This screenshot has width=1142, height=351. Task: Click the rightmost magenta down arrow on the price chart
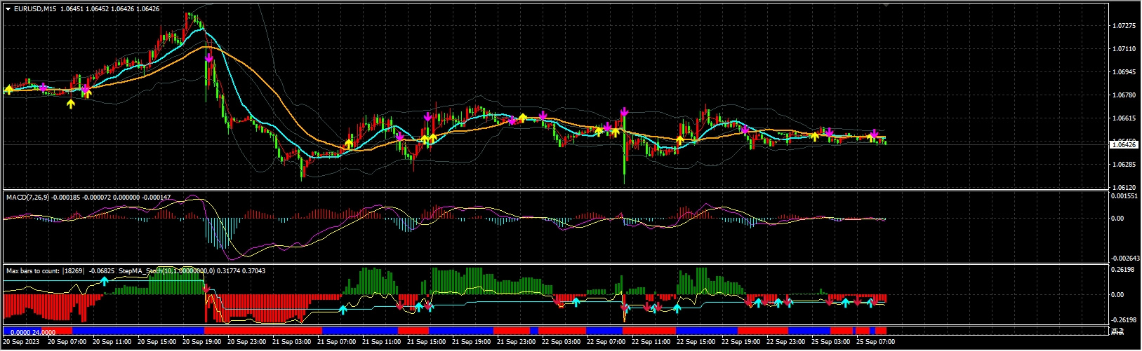tap(875, 133)
